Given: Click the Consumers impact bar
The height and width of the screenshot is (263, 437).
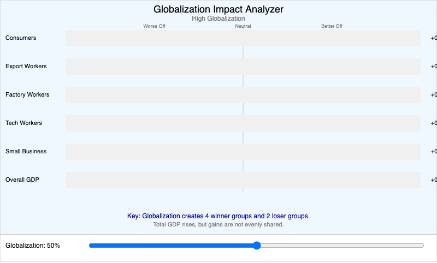Looking at the screenshot, I should [x=243, y=38].
